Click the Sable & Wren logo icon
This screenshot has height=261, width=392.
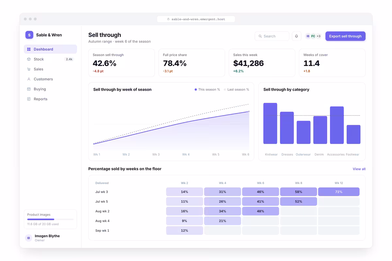29,35
